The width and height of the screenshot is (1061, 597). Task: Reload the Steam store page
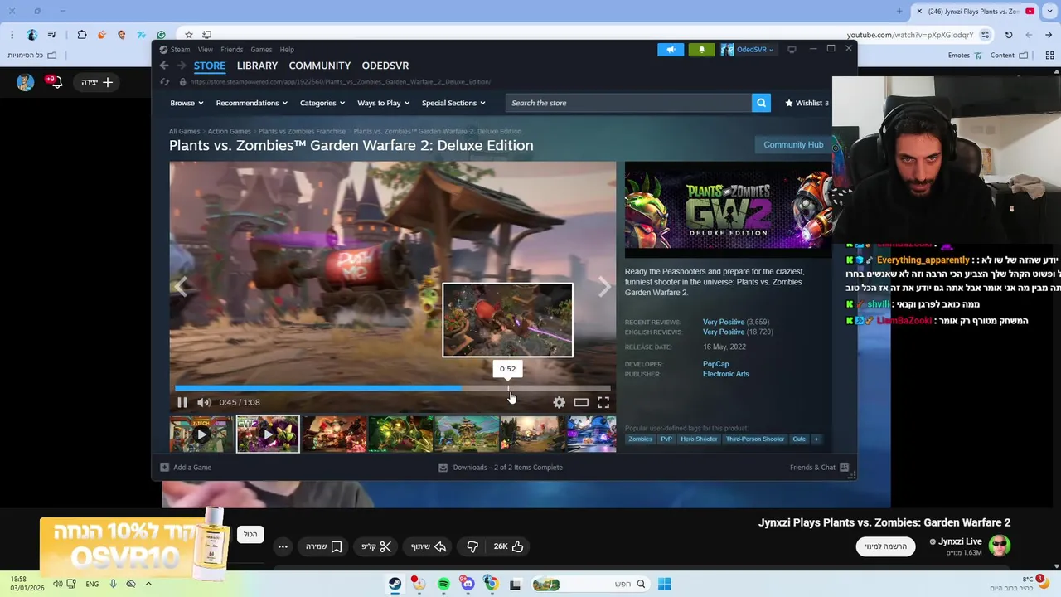pos(164,81)
